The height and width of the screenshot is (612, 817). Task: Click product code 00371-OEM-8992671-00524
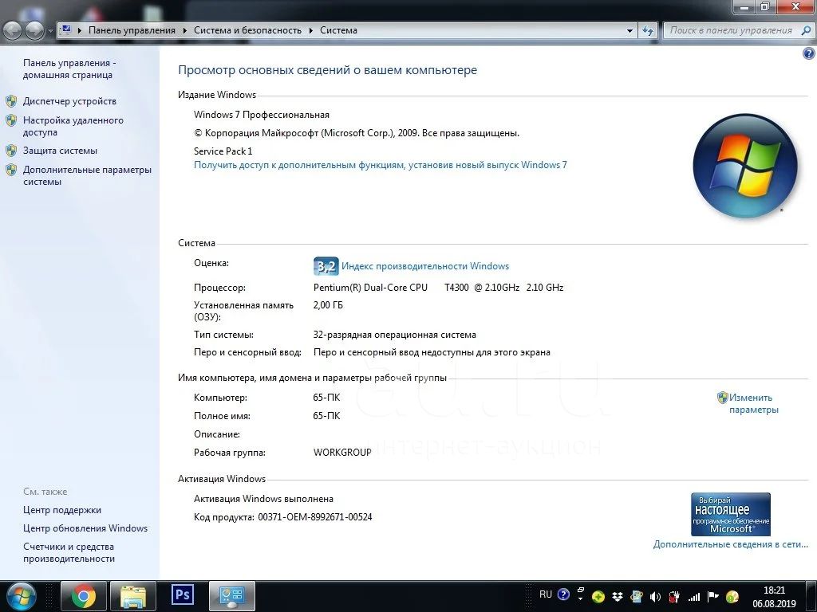[x=314, y=517]
